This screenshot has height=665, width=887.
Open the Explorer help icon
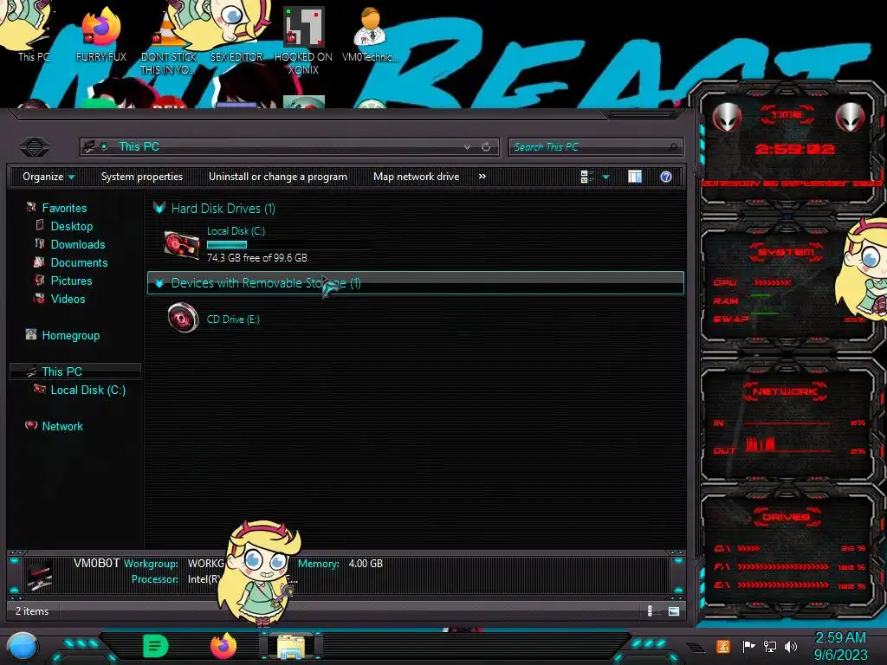point(666,177)
